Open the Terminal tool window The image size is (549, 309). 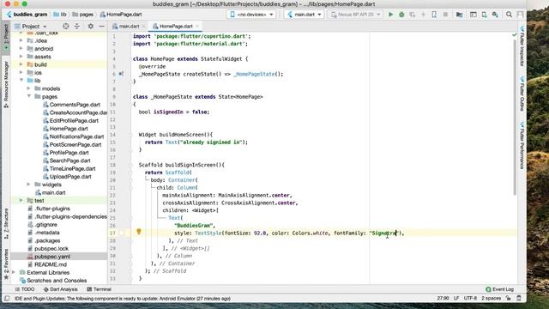(x=99, y=289)
